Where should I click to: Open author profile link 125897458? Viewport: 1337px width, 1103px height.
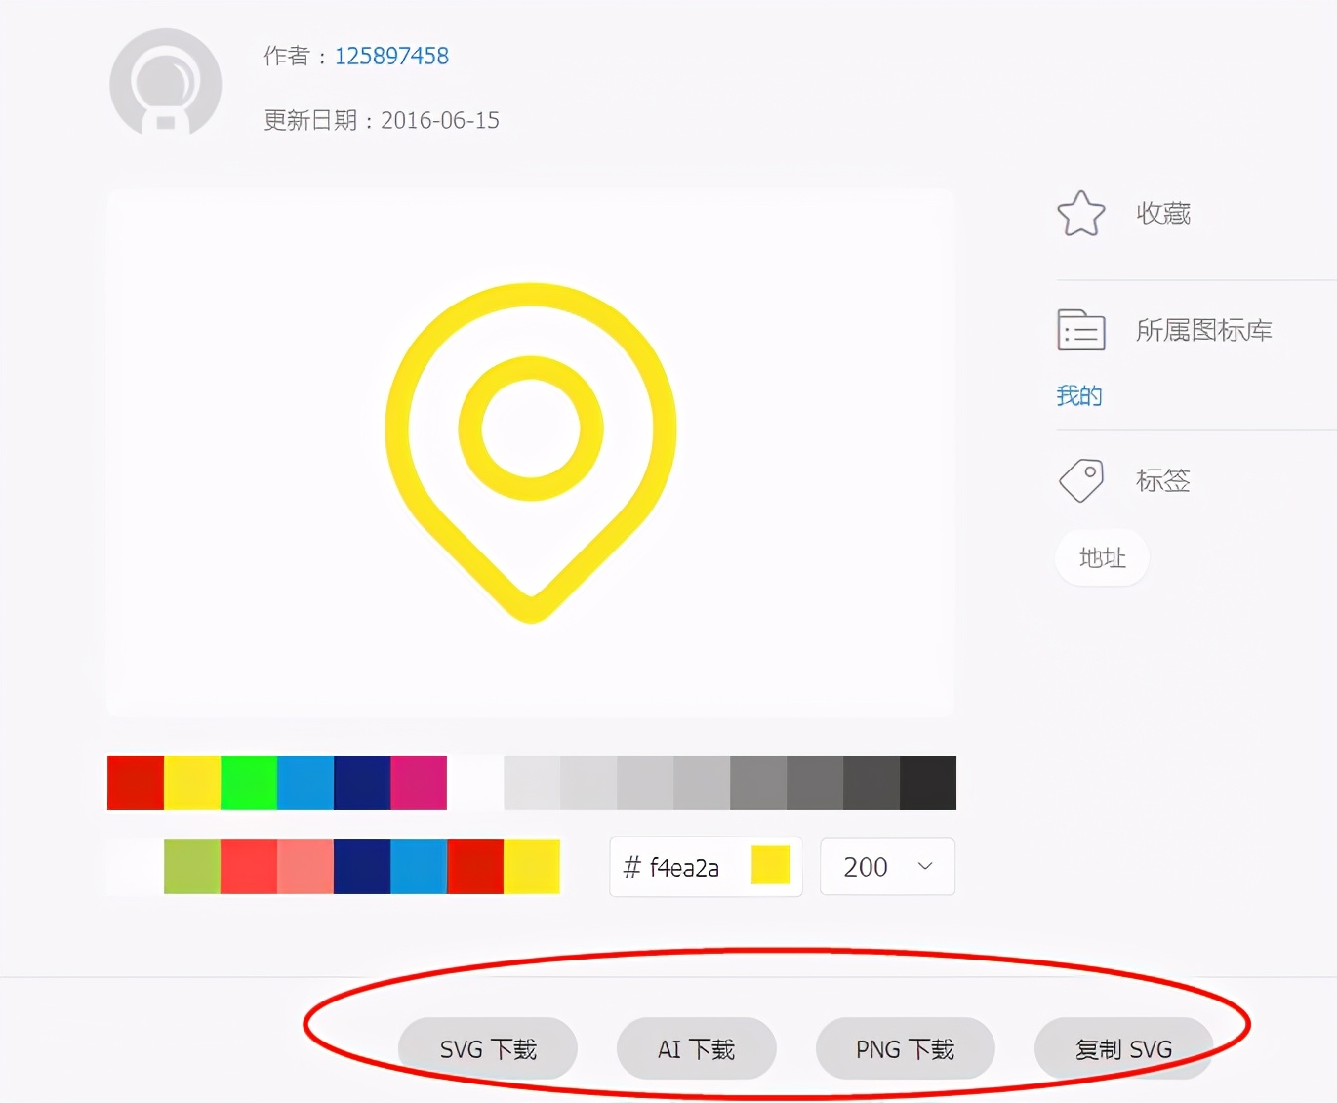pos(391,57)
